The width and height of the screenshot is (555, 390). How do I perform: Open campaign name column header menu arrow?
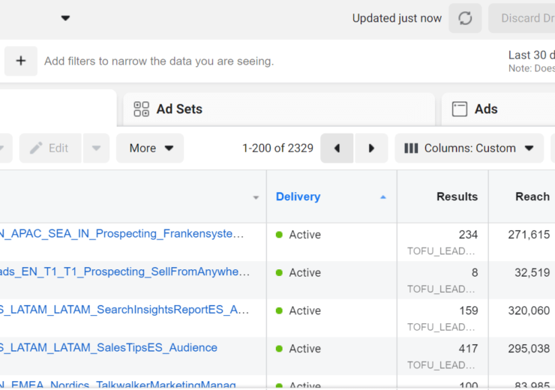click(256, 197)
